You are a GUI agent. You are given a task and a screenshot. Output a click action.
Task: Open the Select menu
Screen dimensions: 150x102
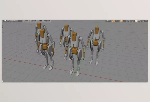click(33, 21)
